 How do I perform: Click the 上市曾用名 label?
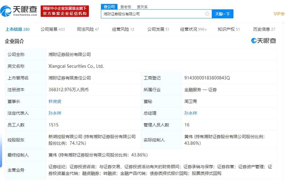click(18, 78)
